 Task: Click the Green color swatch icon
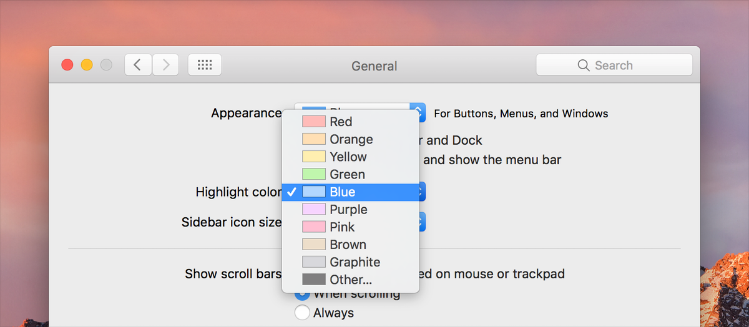click(314, 174)
